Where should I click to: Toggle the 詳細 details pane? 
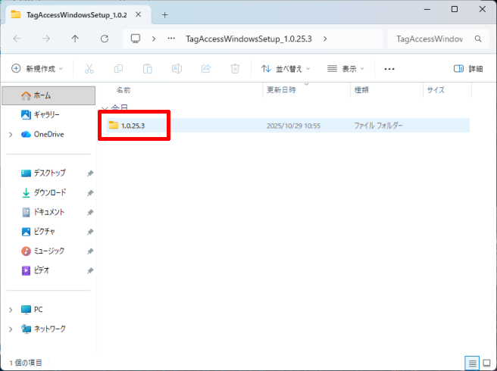(467, 68)
